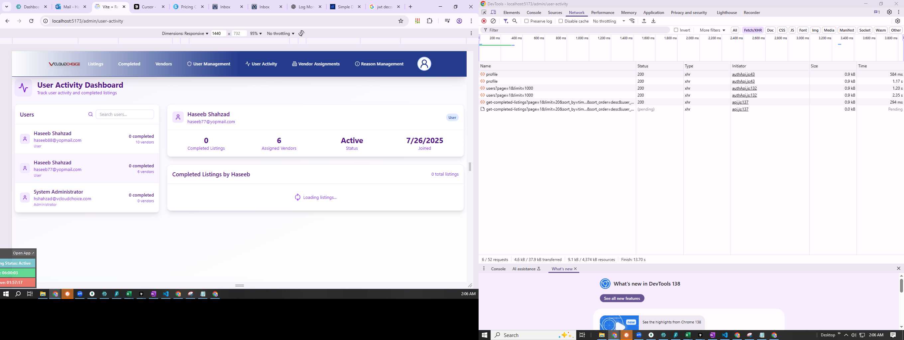Click the viewport right-edge resize handle
Viewport: 904px width, 340px height.
pyautogui.click(x=470, y=167)
